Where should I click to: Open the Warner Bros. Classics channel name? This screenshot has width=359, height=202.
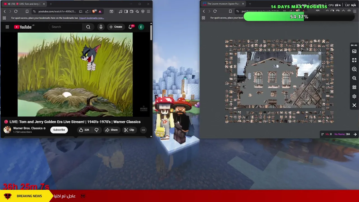(x=28, y=128)
